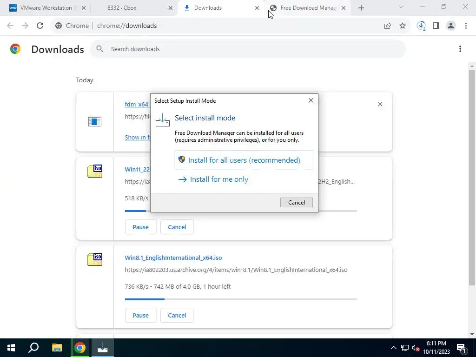The height and width of the screenshot is (357, 476).
Task: Click the Win8.1 archive.org source URL
Action: click(236, 270)
